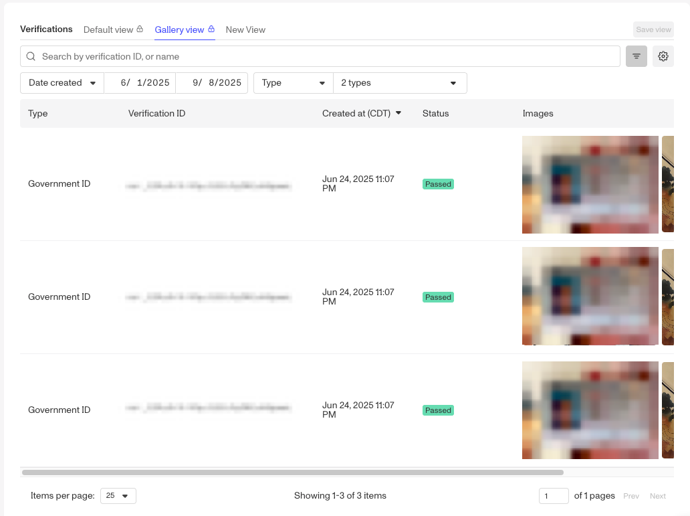This screenshot has height=516, width=690.
Task: Click the filter icon button
Action: tap(637, 56)
